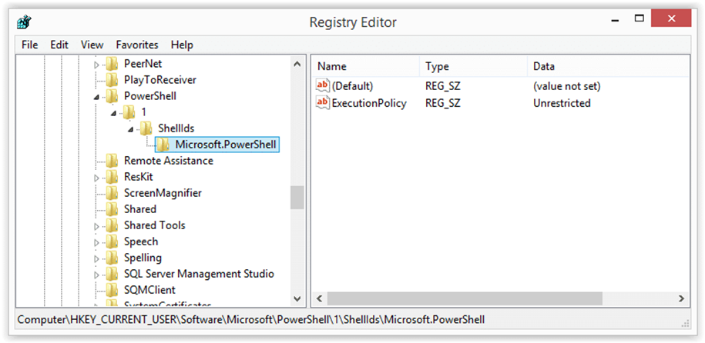Open the Favorites menu
The image size is (705, 343).
coord(137,45)
